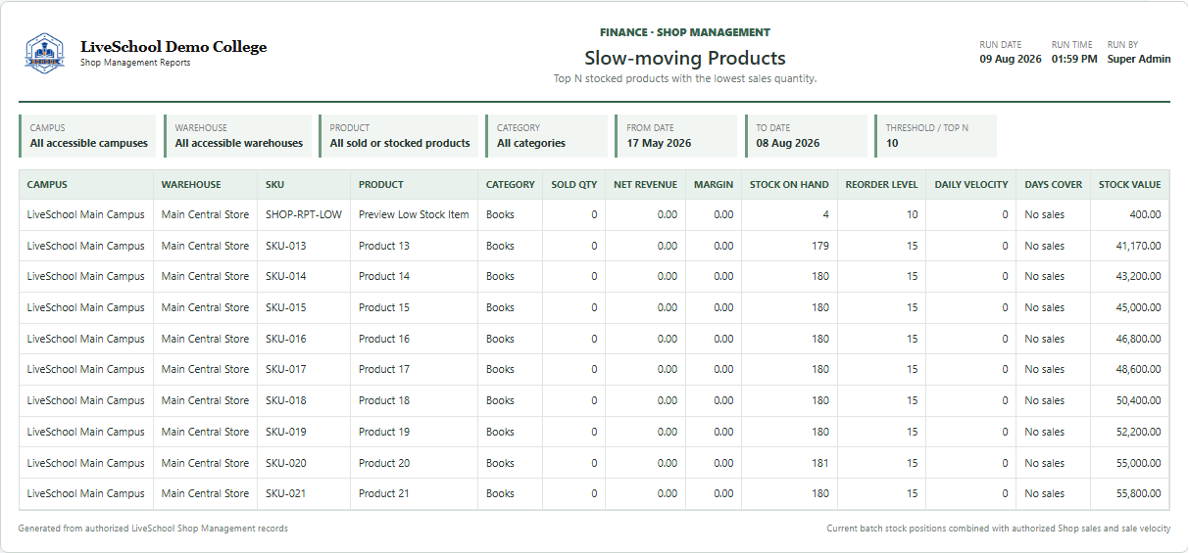
Task: Click stock value 52,200.00
Action: click(1137, 432)
